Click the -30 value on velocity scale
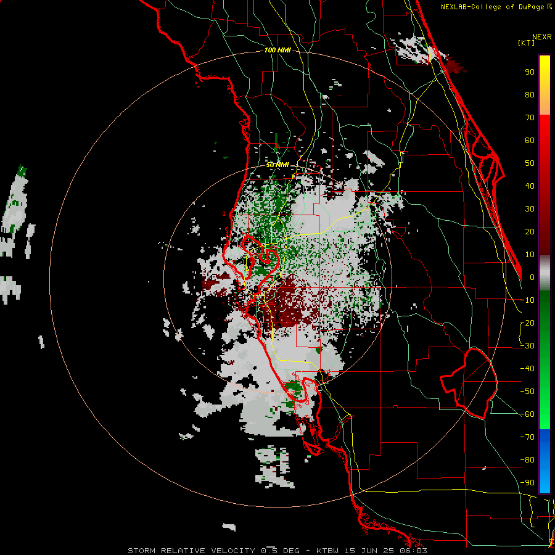Screen dimensions: 555x555 (x=527, y=346)
